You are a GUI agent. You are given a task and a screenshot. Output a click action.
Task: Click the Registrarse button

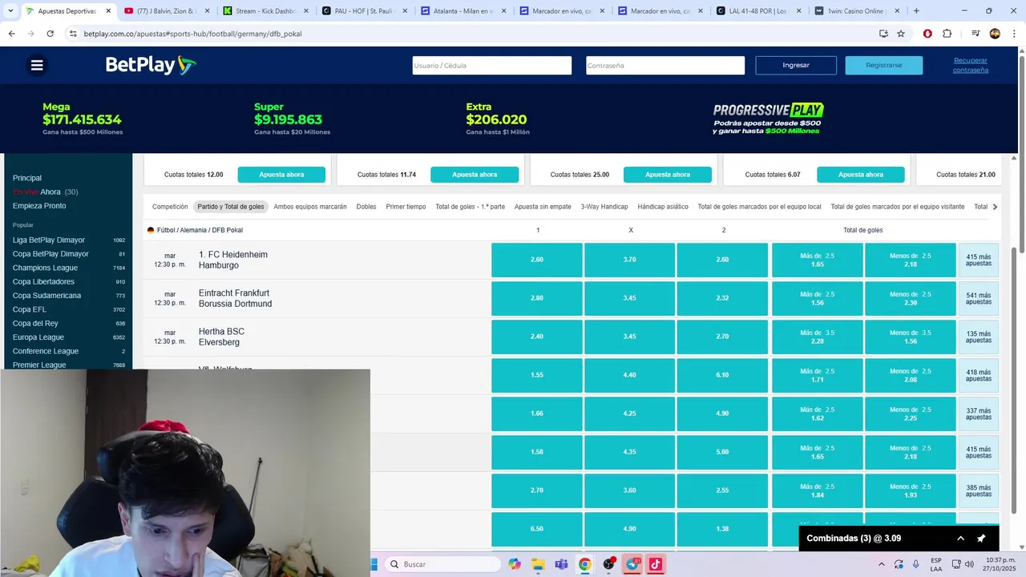click(884, 65)
